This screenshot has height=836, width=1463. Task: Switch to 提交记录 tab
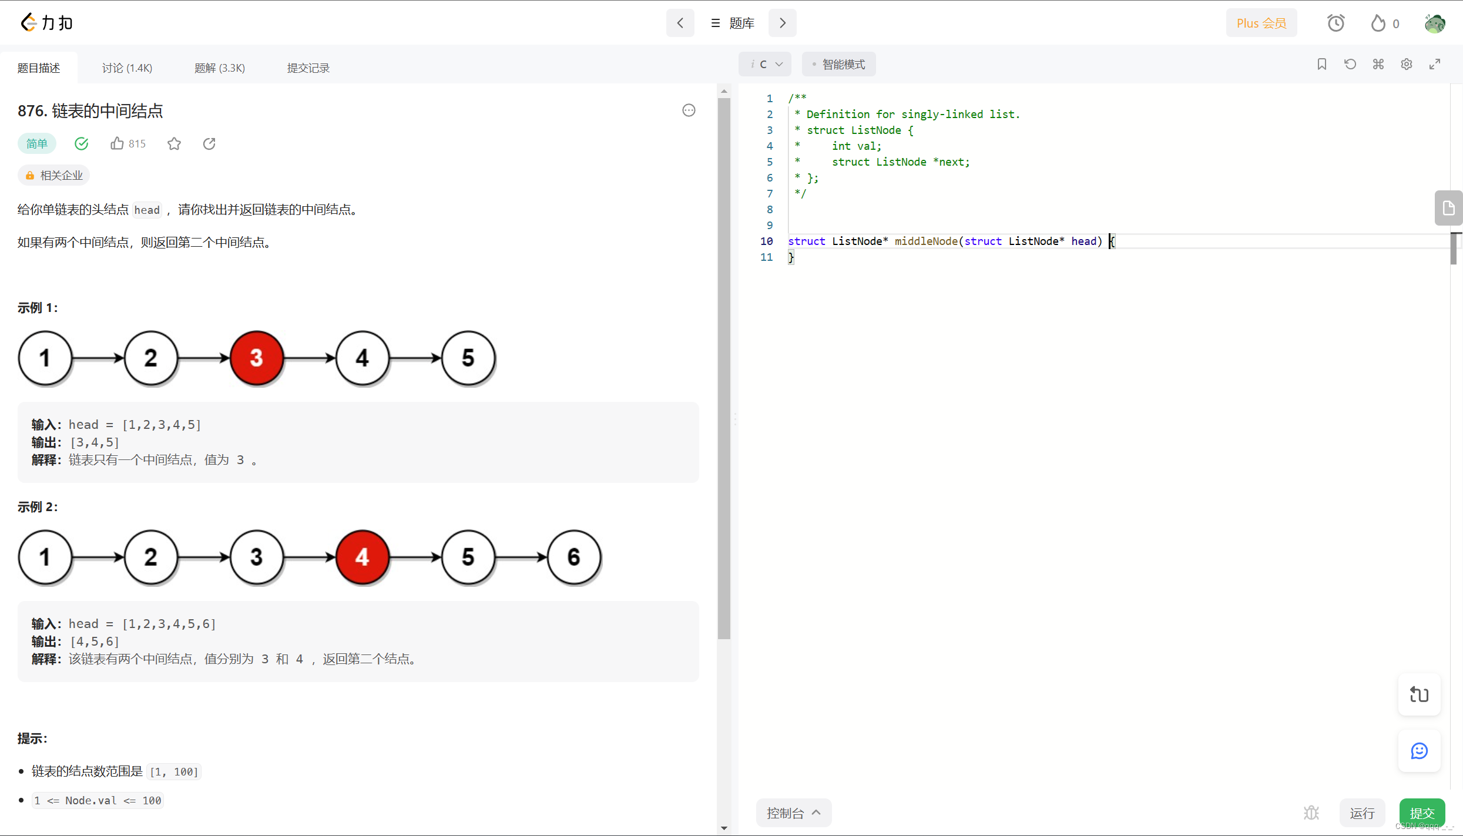pos(308,68)
